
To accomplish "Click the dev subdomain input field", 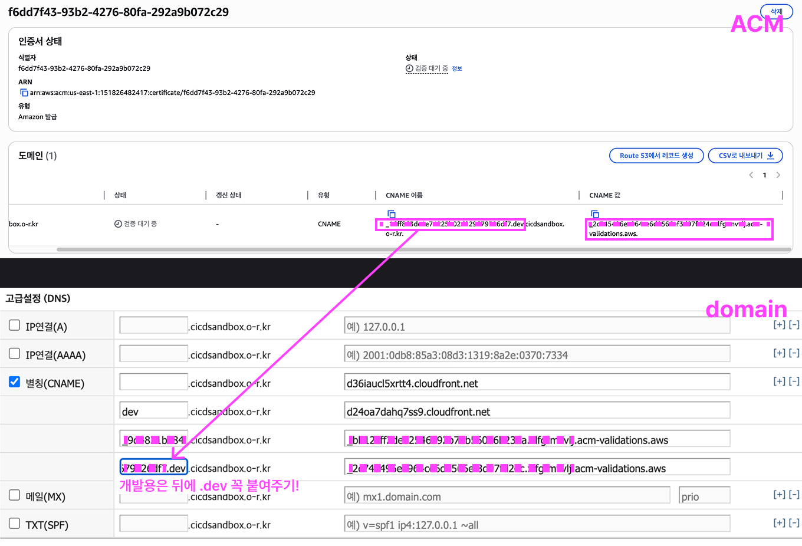I will click(x=153, y=412).
